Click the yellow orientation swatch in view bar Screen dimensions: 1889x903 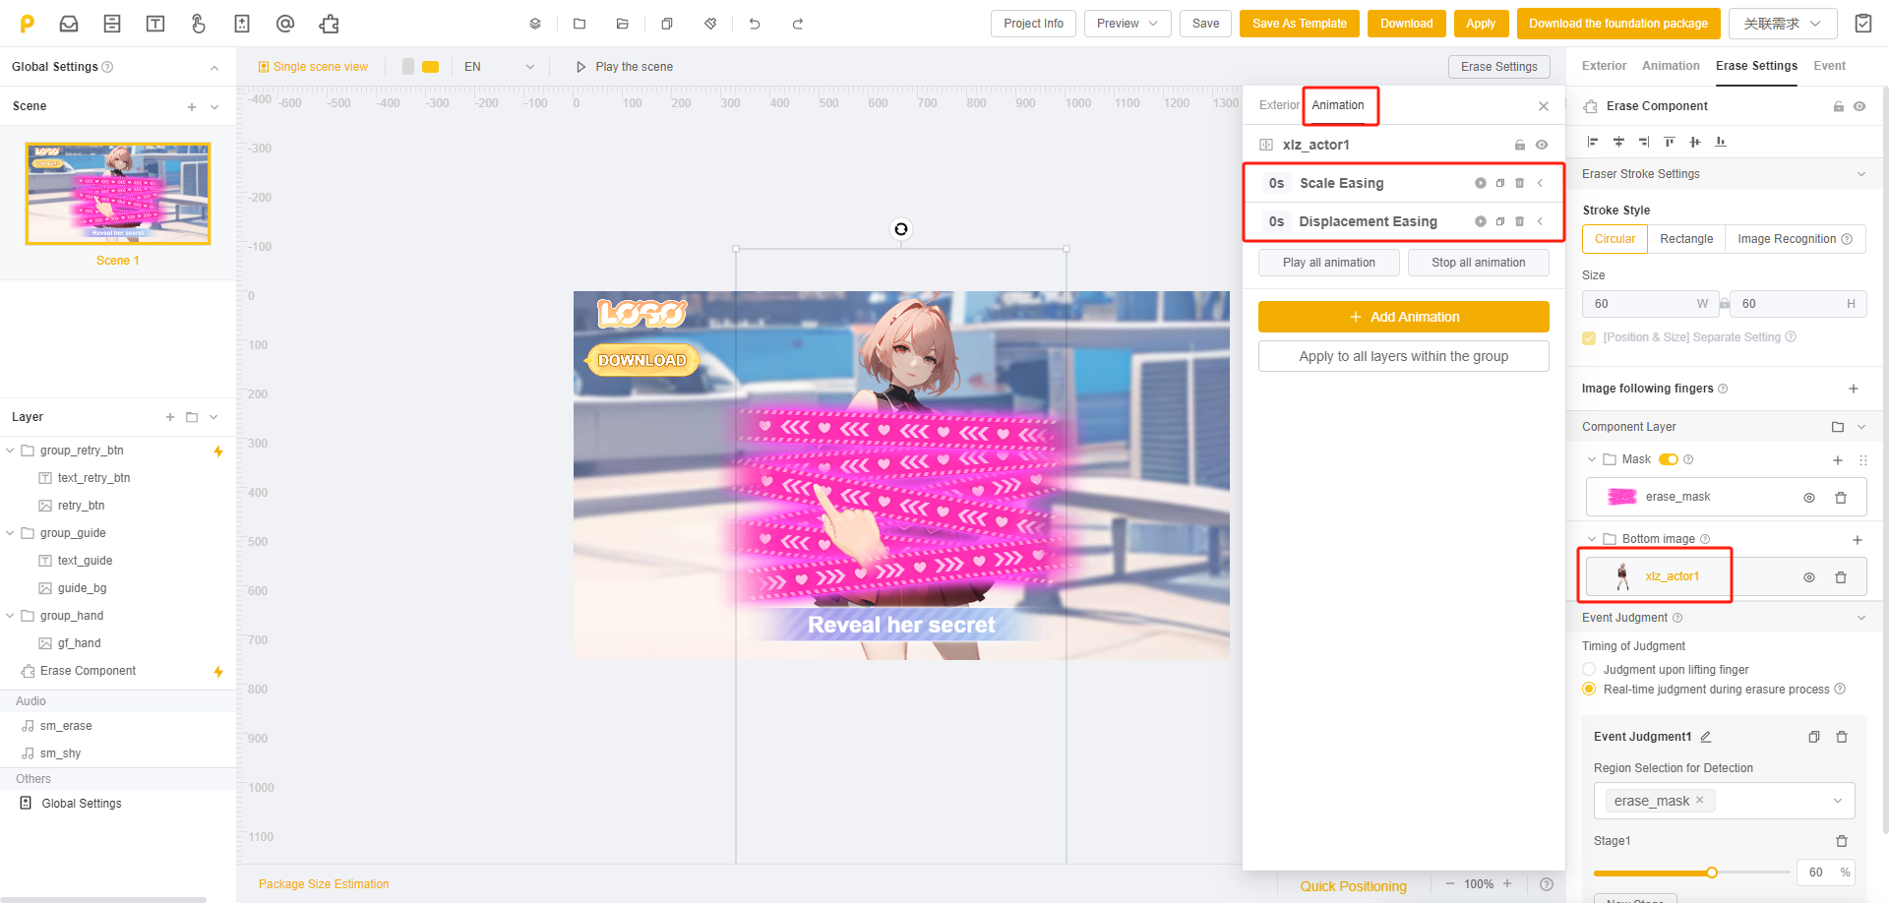430,67
